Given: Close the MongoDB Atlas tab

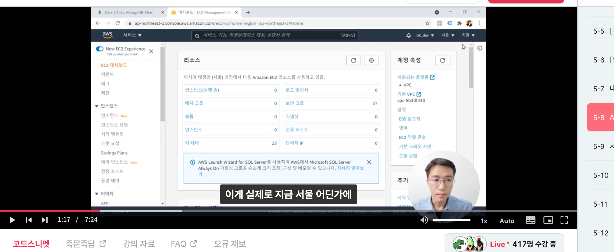Looking at the screenshot, I should coord(162,12).
